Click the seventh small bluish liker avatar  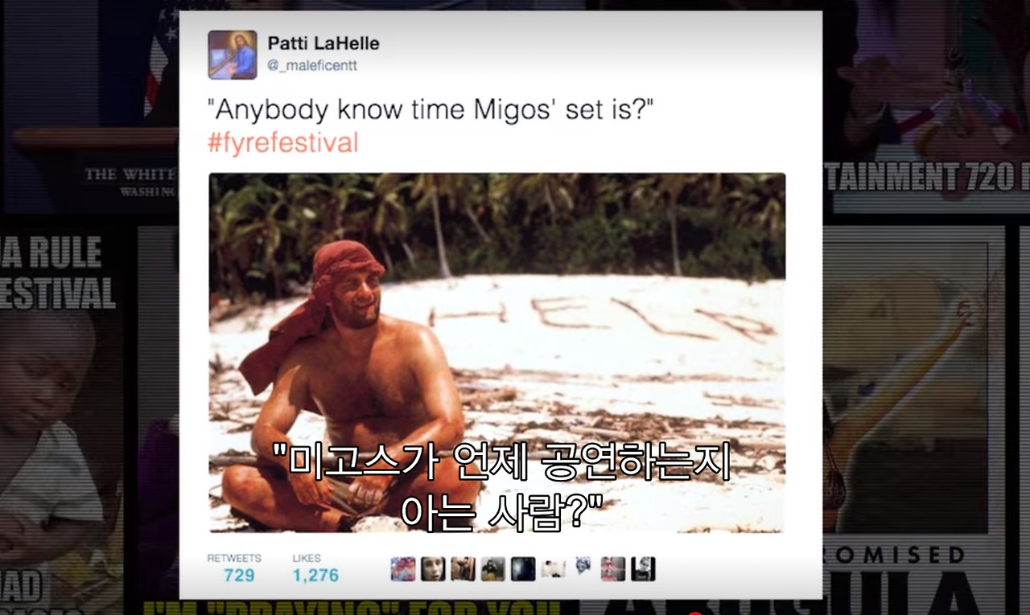tap(583, 567)
